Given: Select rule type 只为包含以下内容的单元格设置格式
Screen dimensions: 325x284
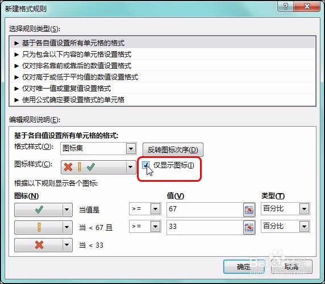Looking at the screenshot, I should tap(163, 55).
